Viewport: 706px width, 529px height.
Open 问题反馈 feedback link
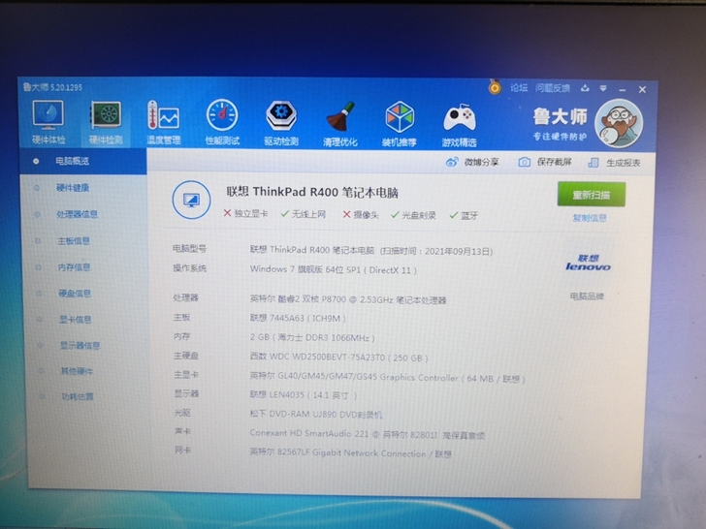point(553,88)
